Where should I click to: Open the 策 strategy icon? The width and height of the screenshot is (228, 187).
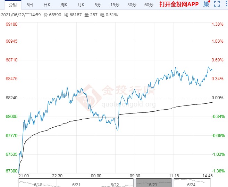pyautogui.click(x=206, y=4)
